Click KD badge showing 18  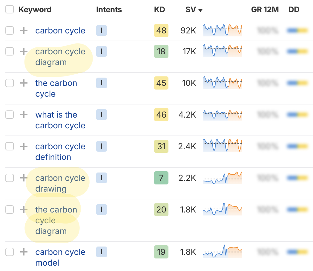pos(161,51)
